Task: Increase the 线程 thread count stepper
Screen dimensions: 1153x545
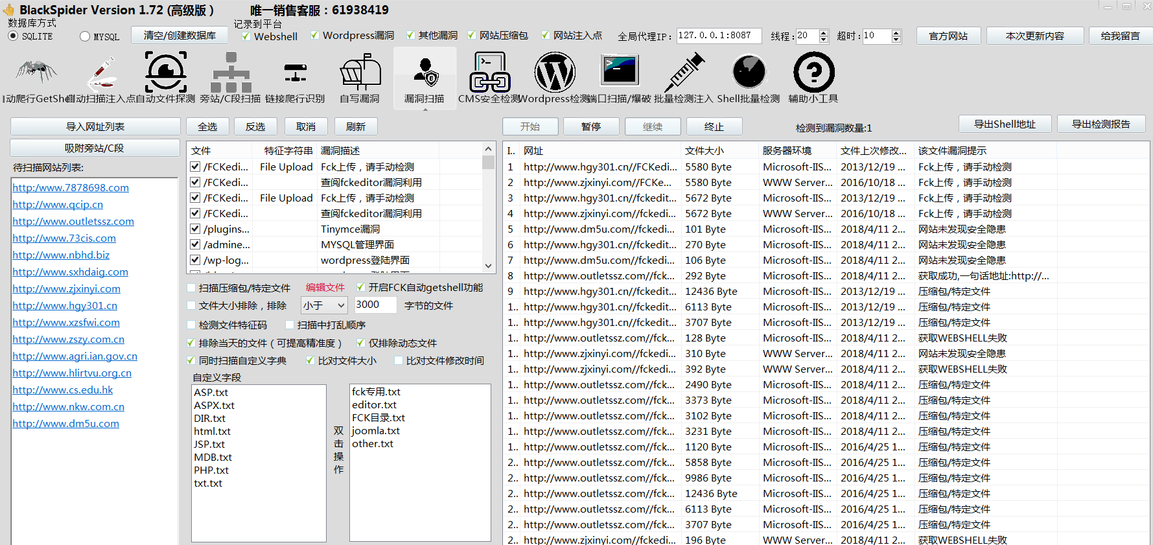Action: 824,32
